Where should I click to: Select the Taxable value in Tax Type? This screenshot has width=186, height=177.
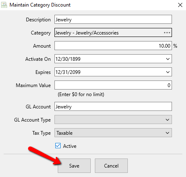point(65,133)
